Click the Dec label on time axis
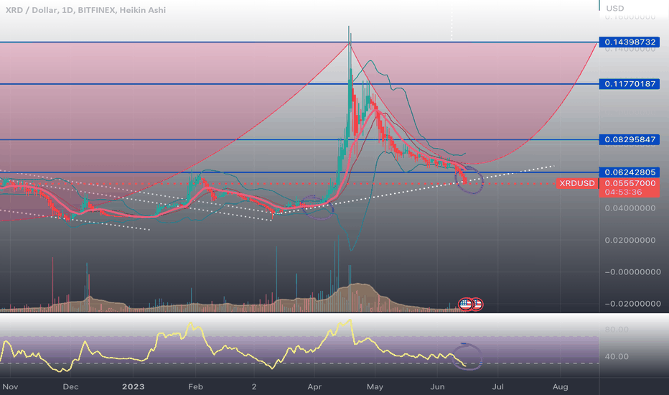669x395 pixels. pyautogui.click(x=70, y=387)
